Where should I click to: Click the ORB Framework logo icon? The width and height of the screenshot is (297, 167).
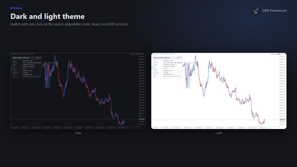pyautogui.click(x=256, y=11)
